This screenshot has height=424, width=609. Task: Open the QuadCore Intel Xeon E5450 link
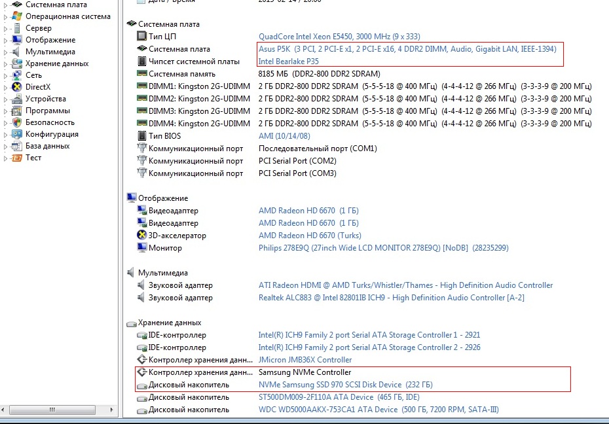click(x=339, y=36)
